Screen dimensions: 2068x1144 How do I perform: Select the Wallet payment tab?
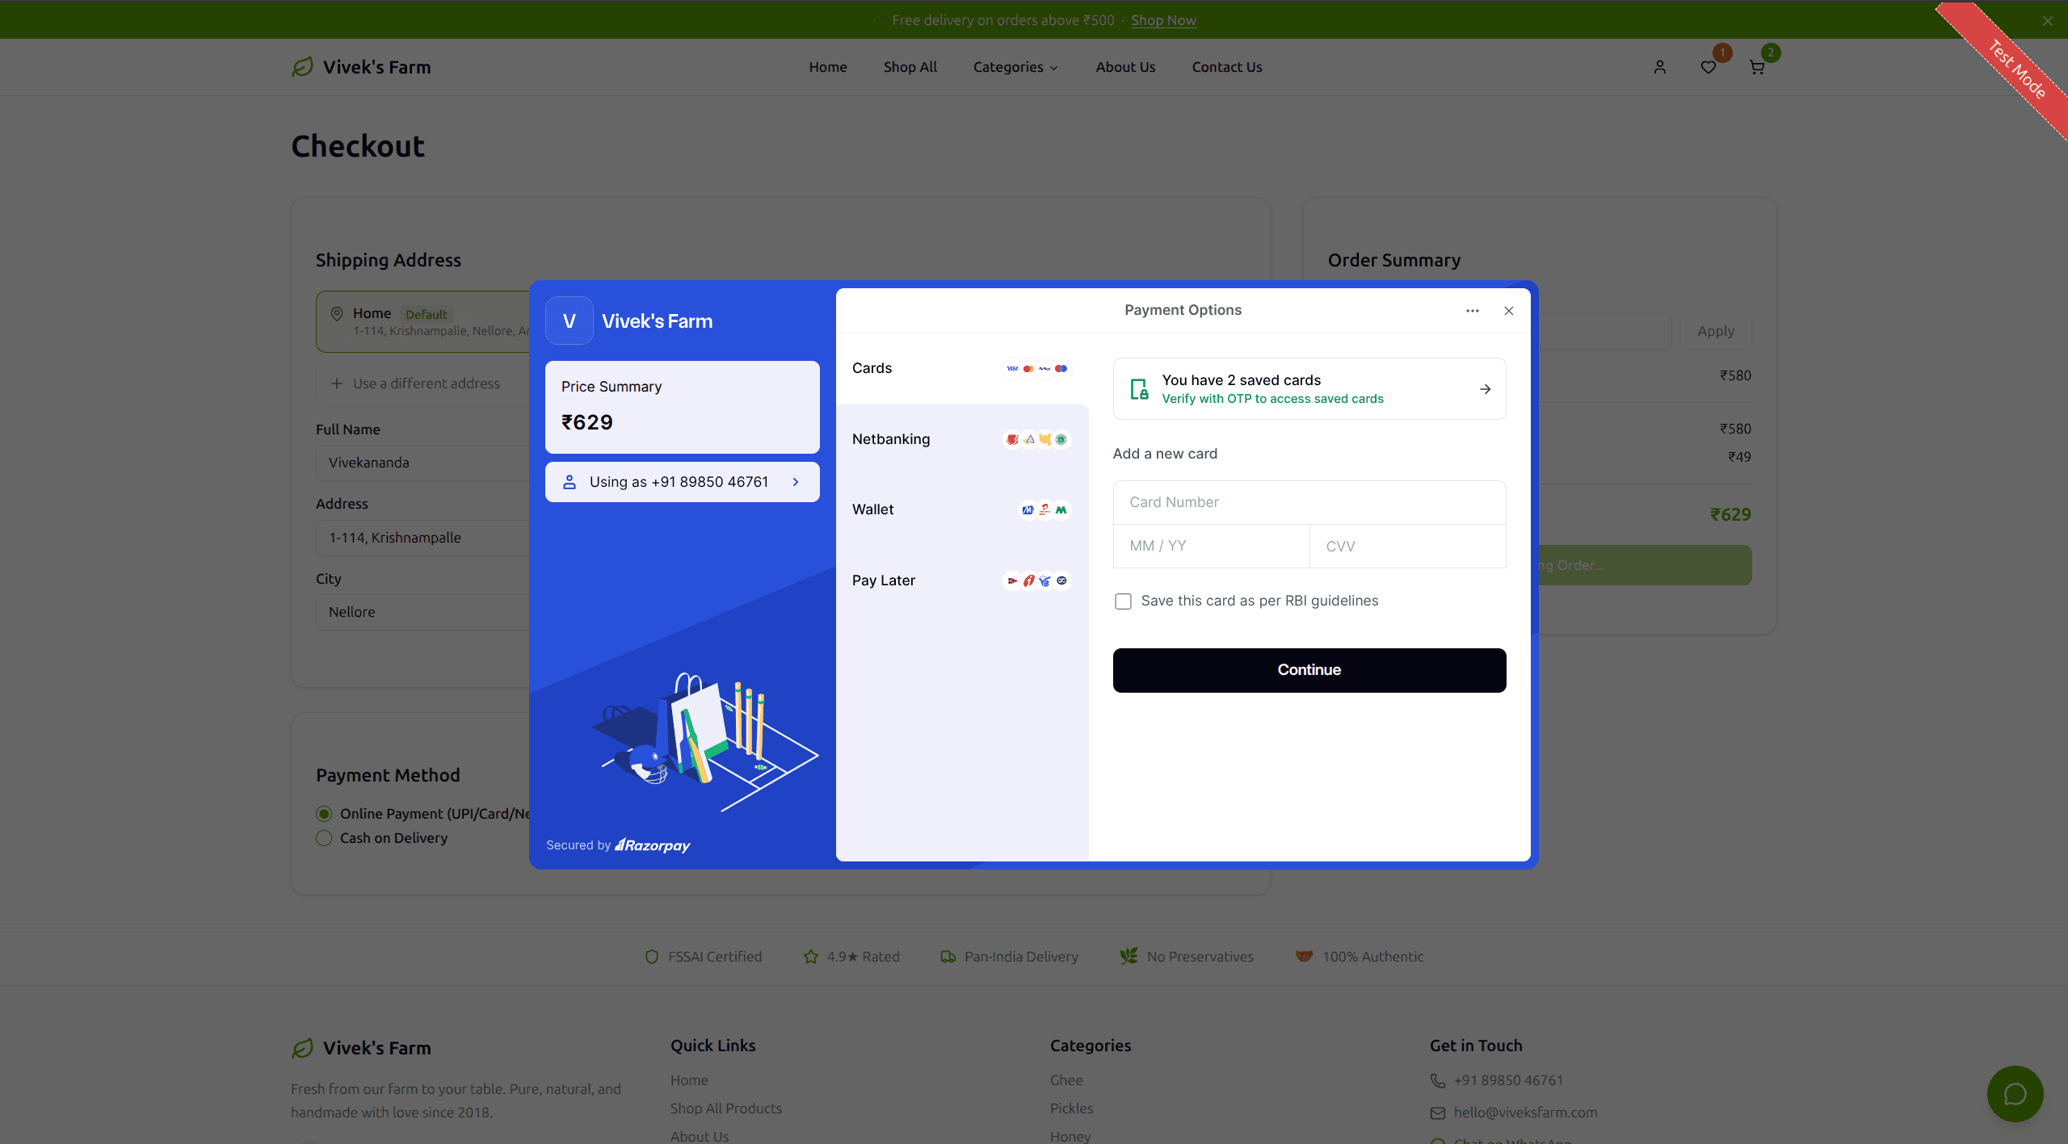tap(961, 509)
